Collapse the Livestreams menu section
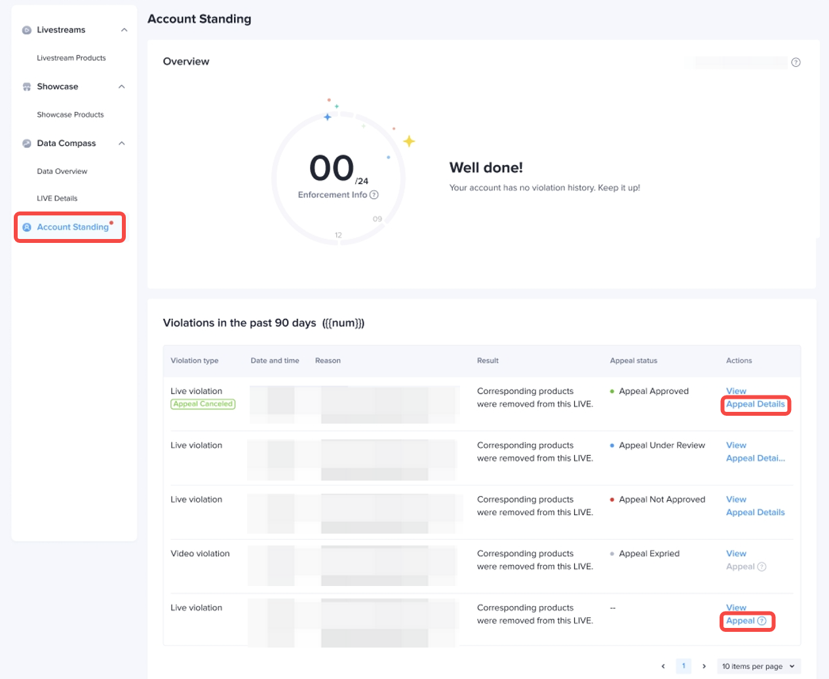The height and width of the screenshot is (679, 829). (x=124, y=30)
